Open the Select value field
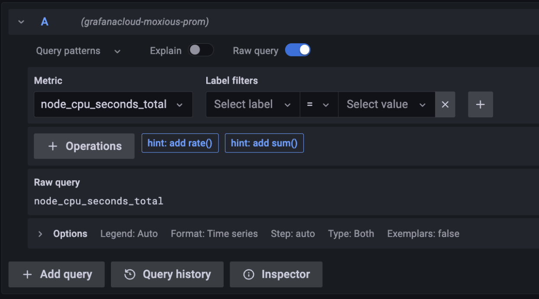Screen dimensions: 539x299 386,104
